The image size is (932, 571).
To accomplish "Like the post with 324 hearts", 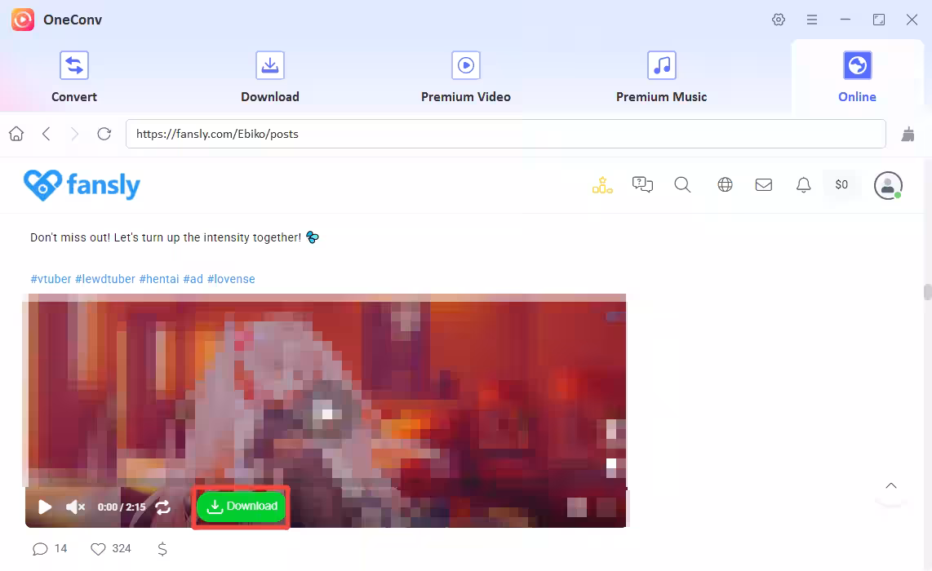I will (x=110, y=549).
